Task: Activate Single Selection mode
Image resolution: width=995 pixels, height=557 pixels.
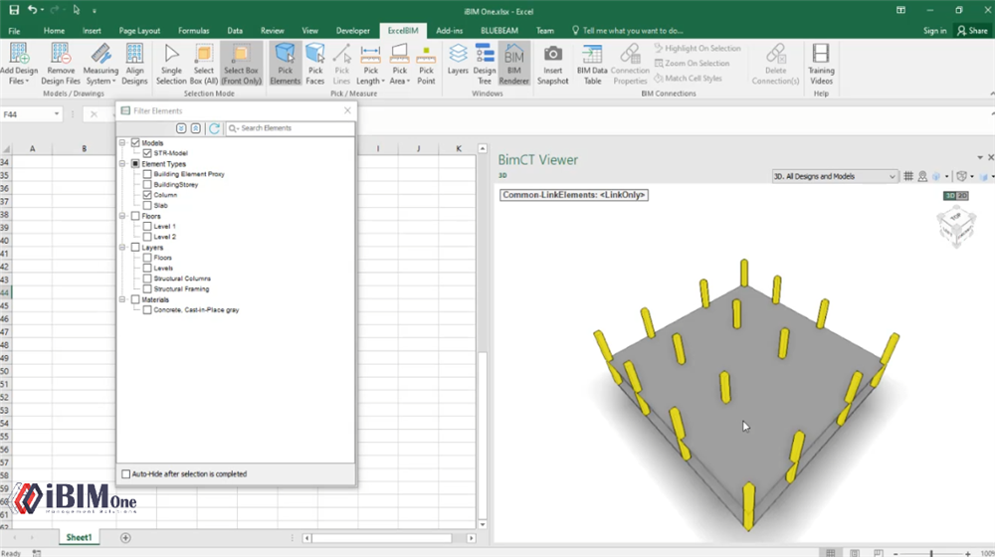Action: coord(171,64)
